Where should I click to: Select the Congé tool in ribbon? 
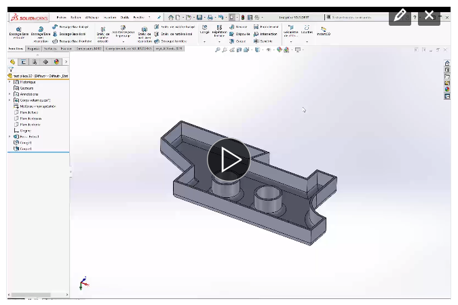204,29
